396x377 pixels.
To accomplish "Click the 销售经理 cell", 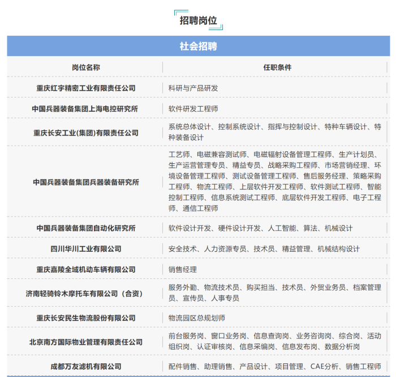I will [183, 270].
